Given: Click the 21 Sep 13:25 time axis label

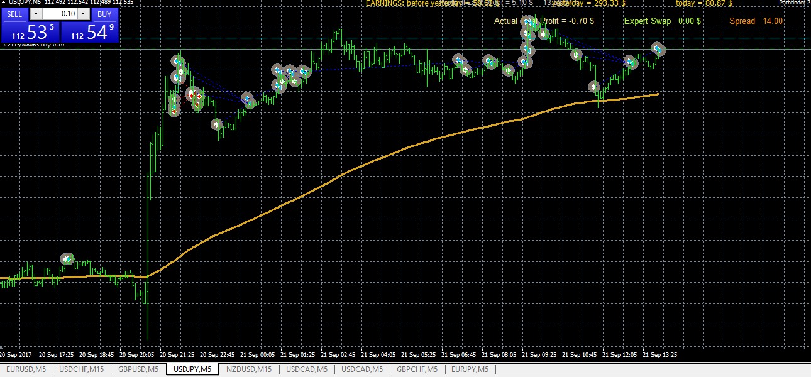Looking at the screenshot, I should 660,354.
